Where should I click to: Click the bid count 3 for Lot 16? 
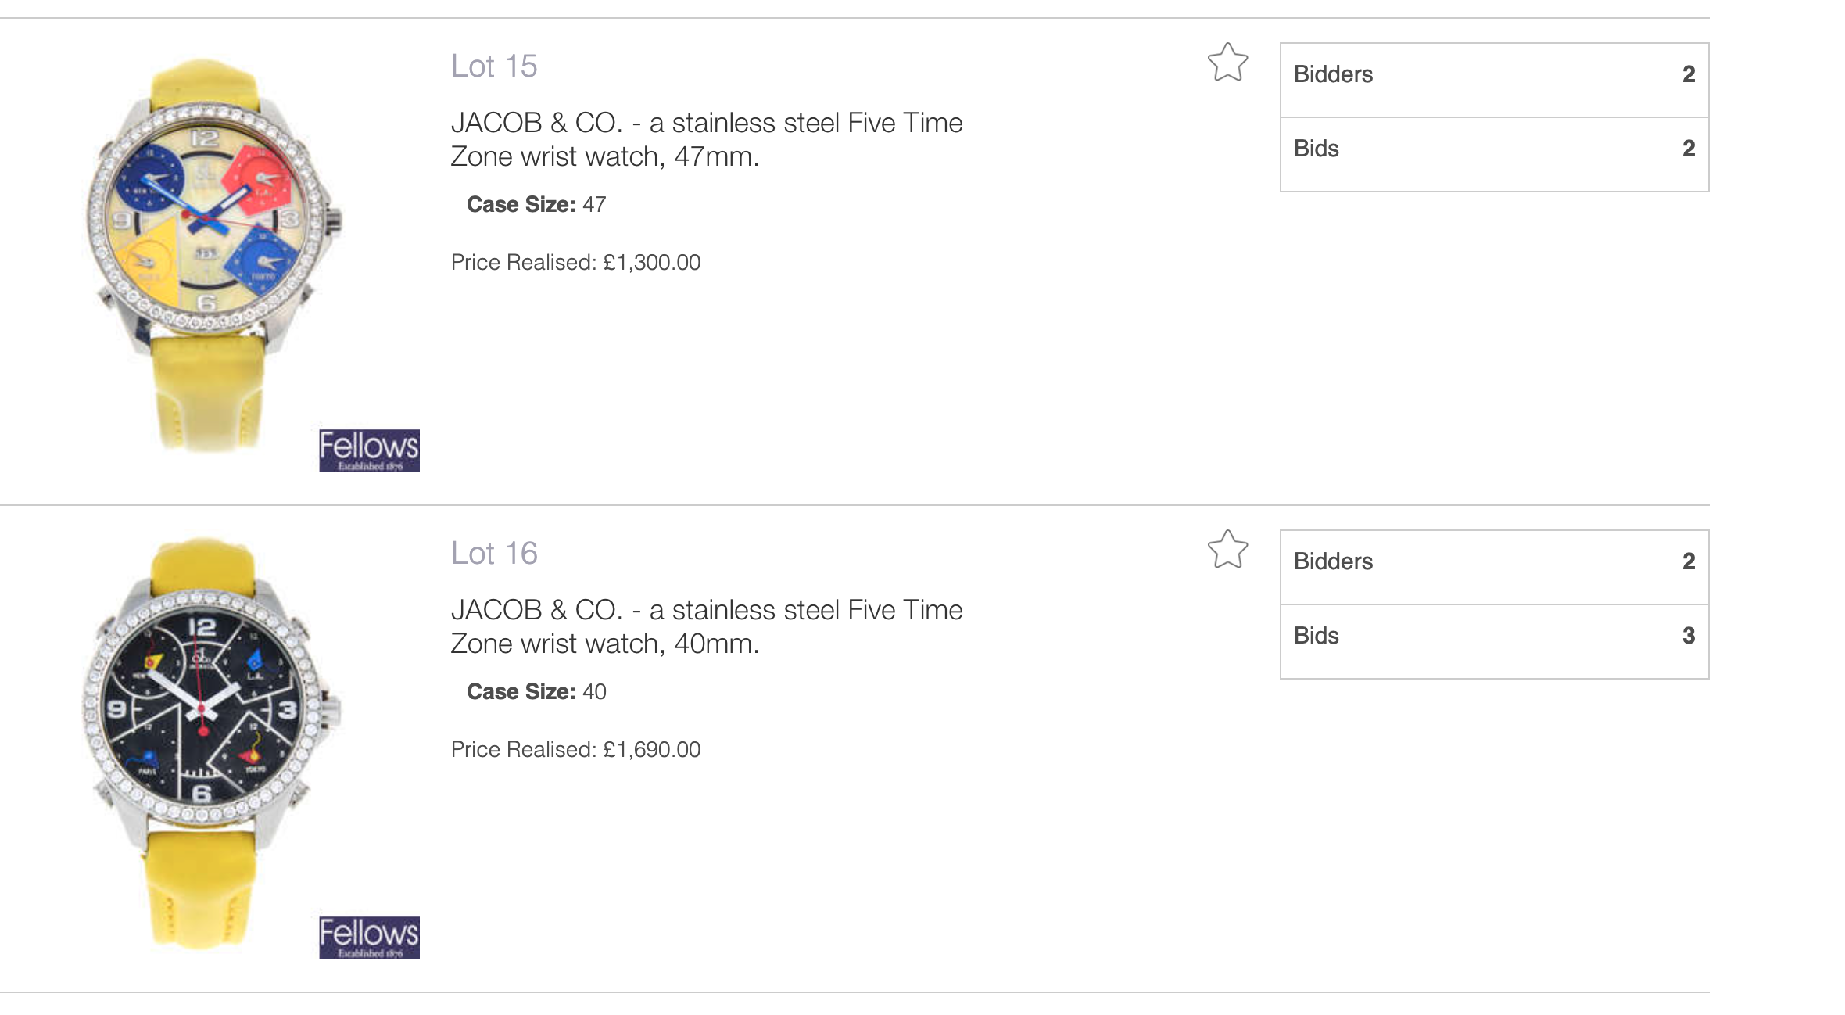click(x=1689, y=636)
